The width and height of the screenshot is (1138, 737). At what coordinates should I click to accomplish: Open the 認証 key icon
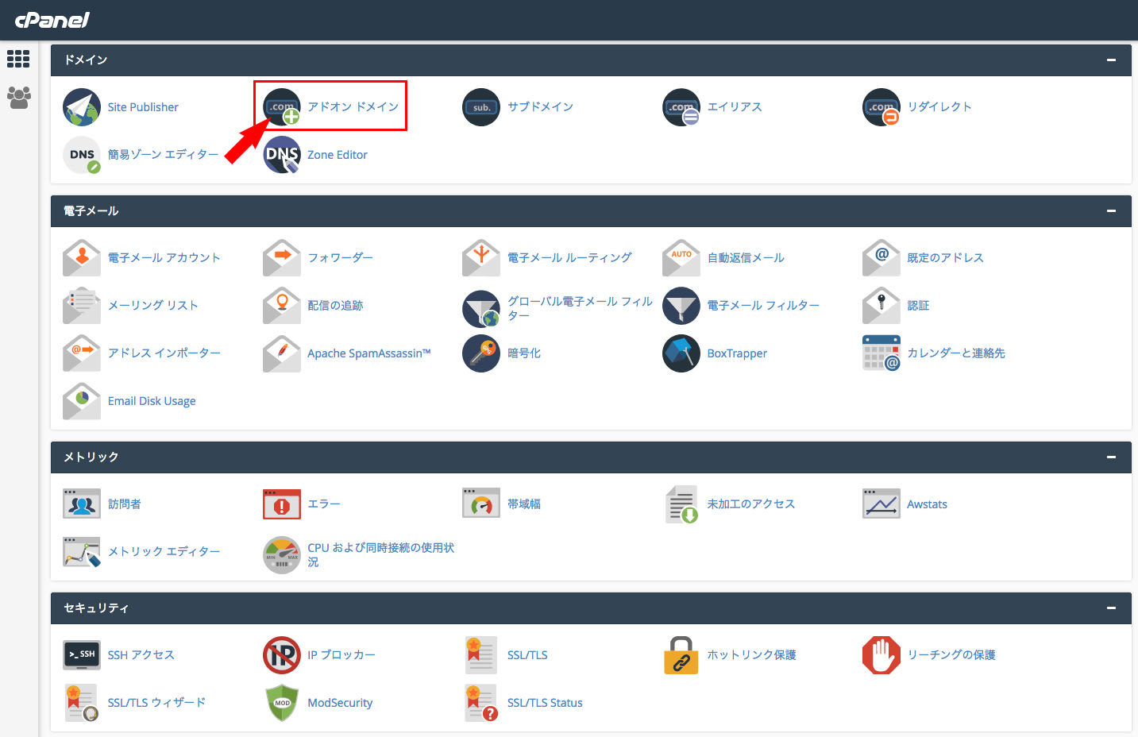tap(881, 306)
